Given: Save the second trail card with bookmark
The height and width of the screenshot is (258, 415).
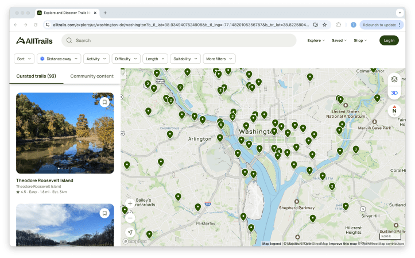Looking at the screenshot, I should (x=104, y=213).
